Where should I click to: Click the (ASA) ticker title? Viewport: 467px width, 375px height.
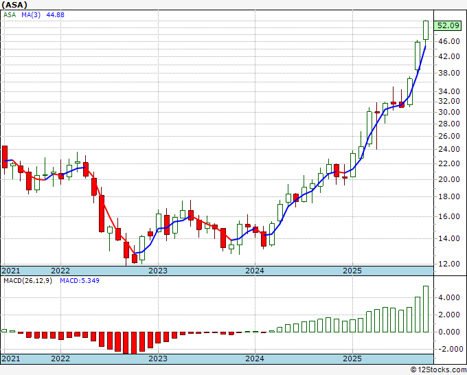click(x=14, y=5)
